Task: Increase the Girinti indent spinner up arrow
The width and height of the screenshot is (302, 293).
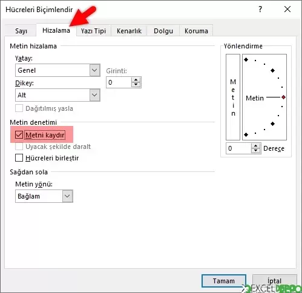Action: 136,80
